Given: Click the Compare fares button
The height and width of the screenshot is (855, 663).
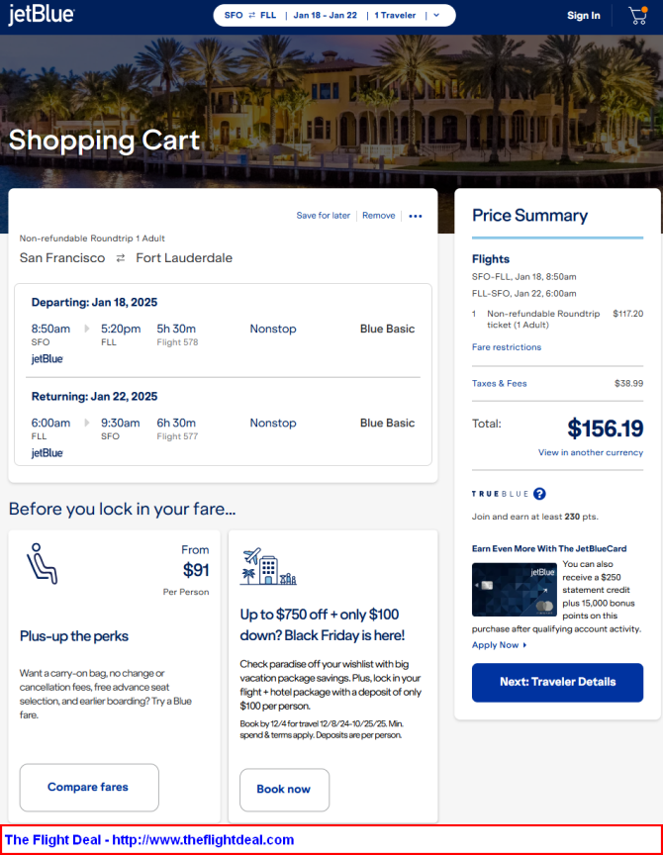Looking at the screenshot, I should pyautogui.click(x=89, y=788).
